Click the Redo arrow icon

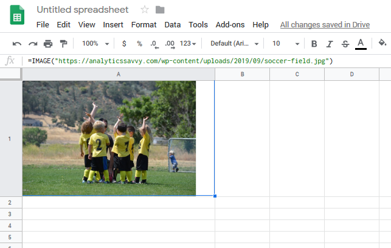33,44
